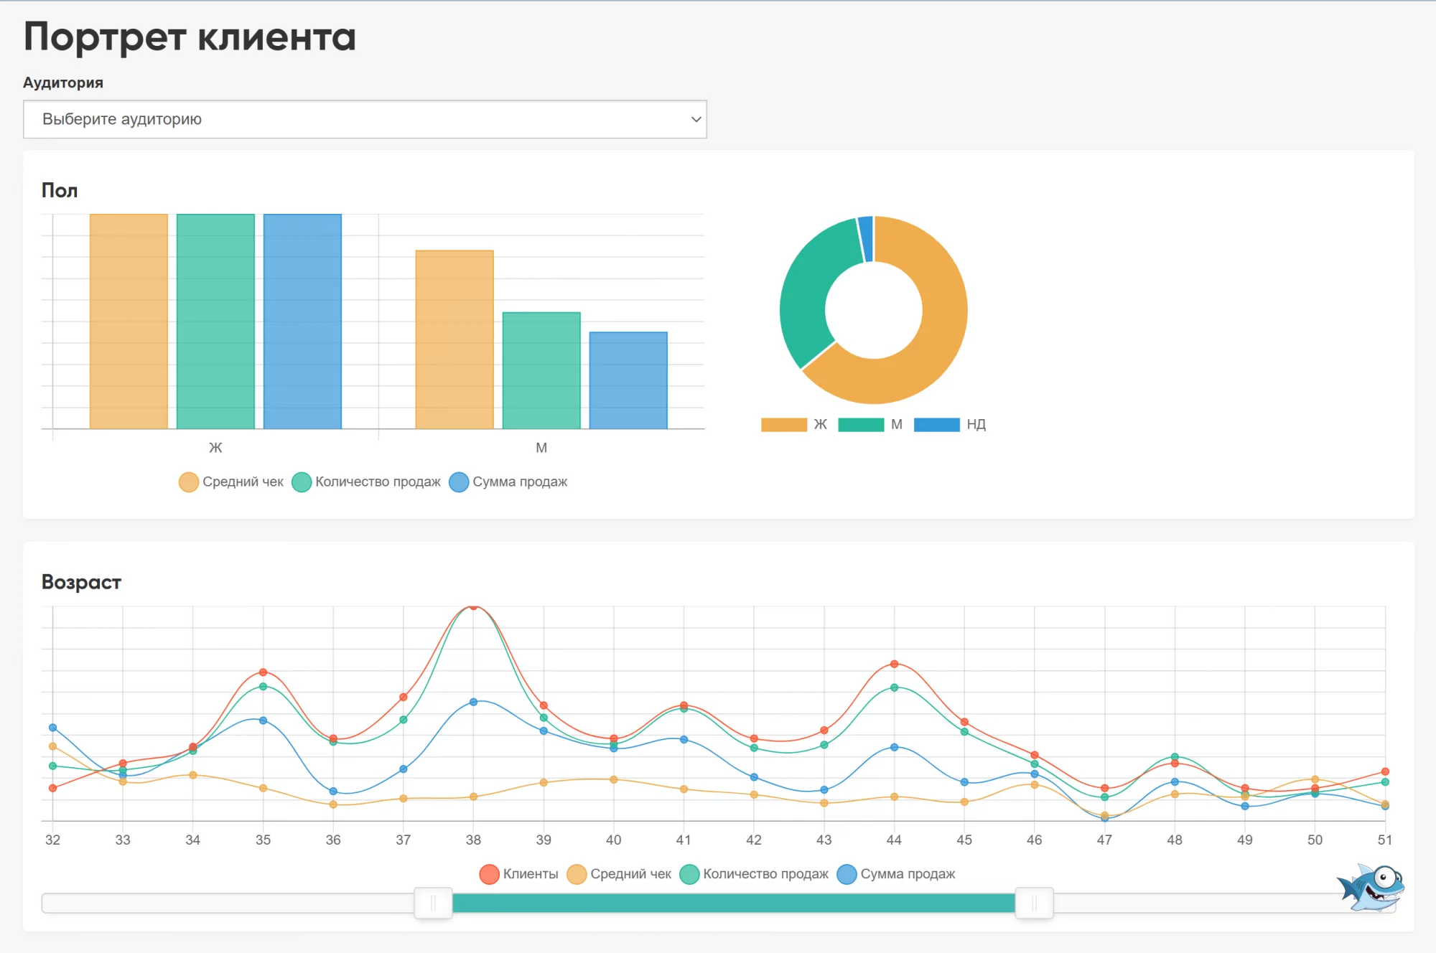Toggle Сумма продаж legend in Пол chart
1436x953 pixels.
[x=508, y=482]
